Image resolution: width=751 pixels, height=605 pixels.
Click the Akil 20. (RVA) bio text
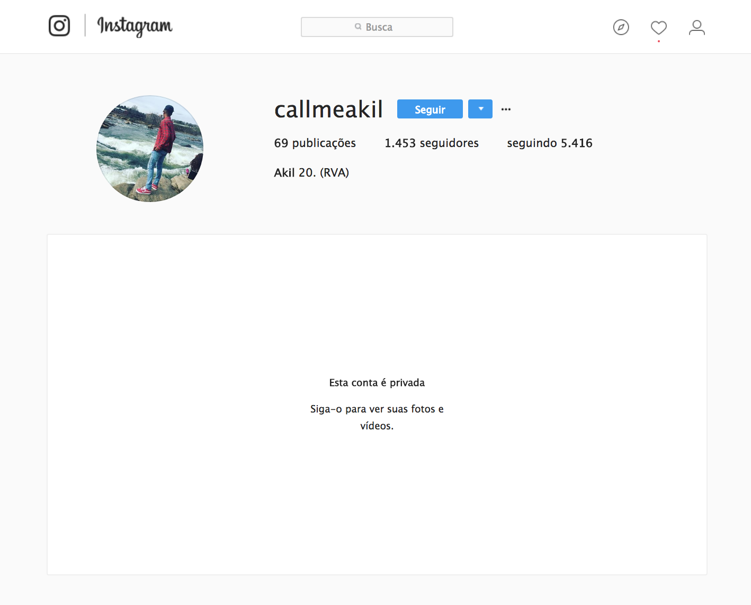pos(311,172)
